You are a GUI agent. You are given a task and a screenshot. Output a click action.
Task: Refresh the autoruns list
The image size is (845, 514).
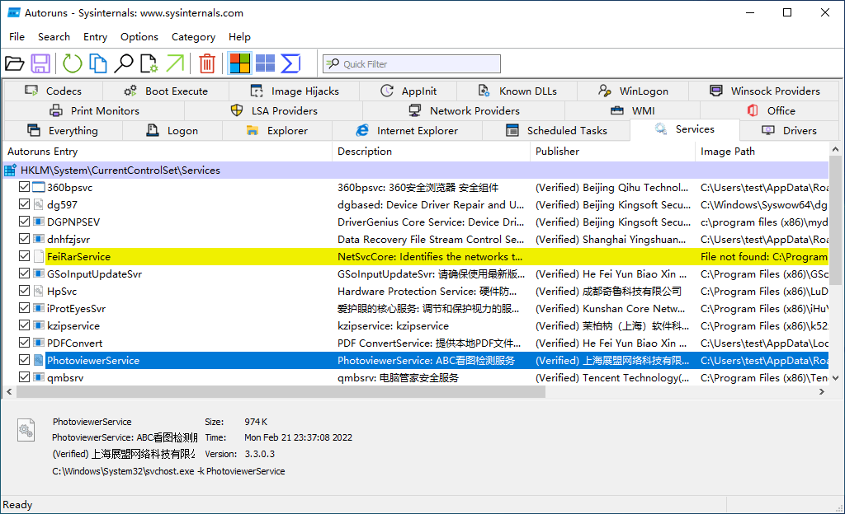(x=73, y=63)
